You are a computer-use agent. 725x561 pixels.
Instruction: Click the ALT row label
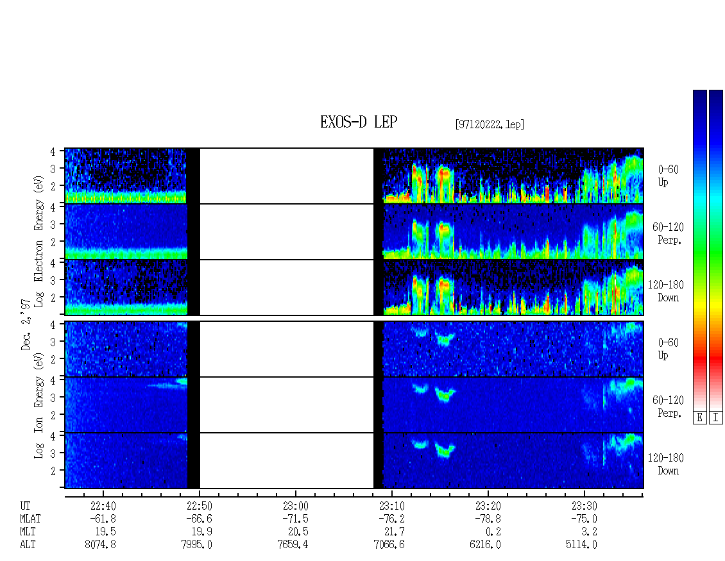point(28,544)
